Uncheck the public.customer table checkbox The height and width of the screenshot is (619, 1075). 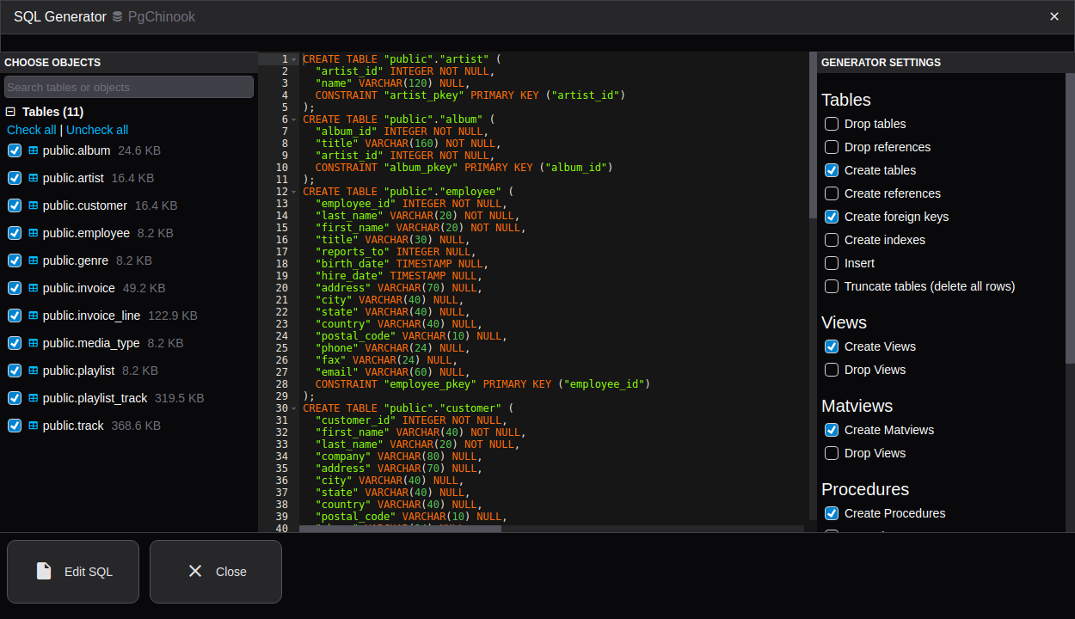coord(15,205)
